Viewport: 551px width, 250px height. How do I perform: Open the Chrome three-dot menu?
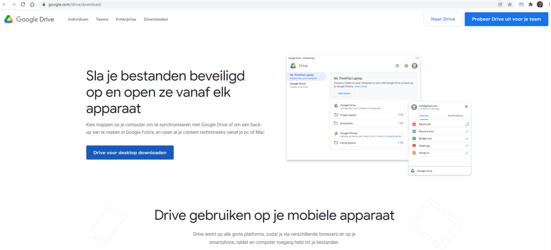[x=548, y=4]
